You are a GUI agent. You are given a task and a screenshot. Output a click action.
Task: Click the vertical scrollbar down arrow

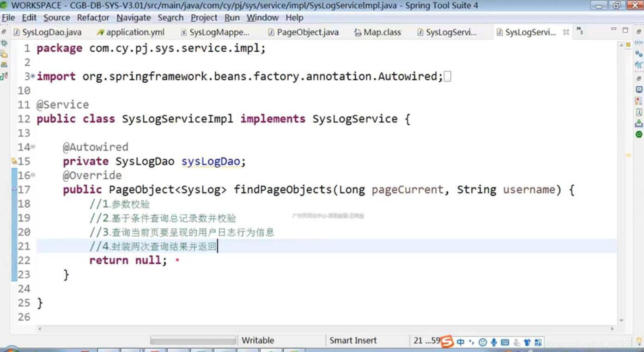coord(621,320)
